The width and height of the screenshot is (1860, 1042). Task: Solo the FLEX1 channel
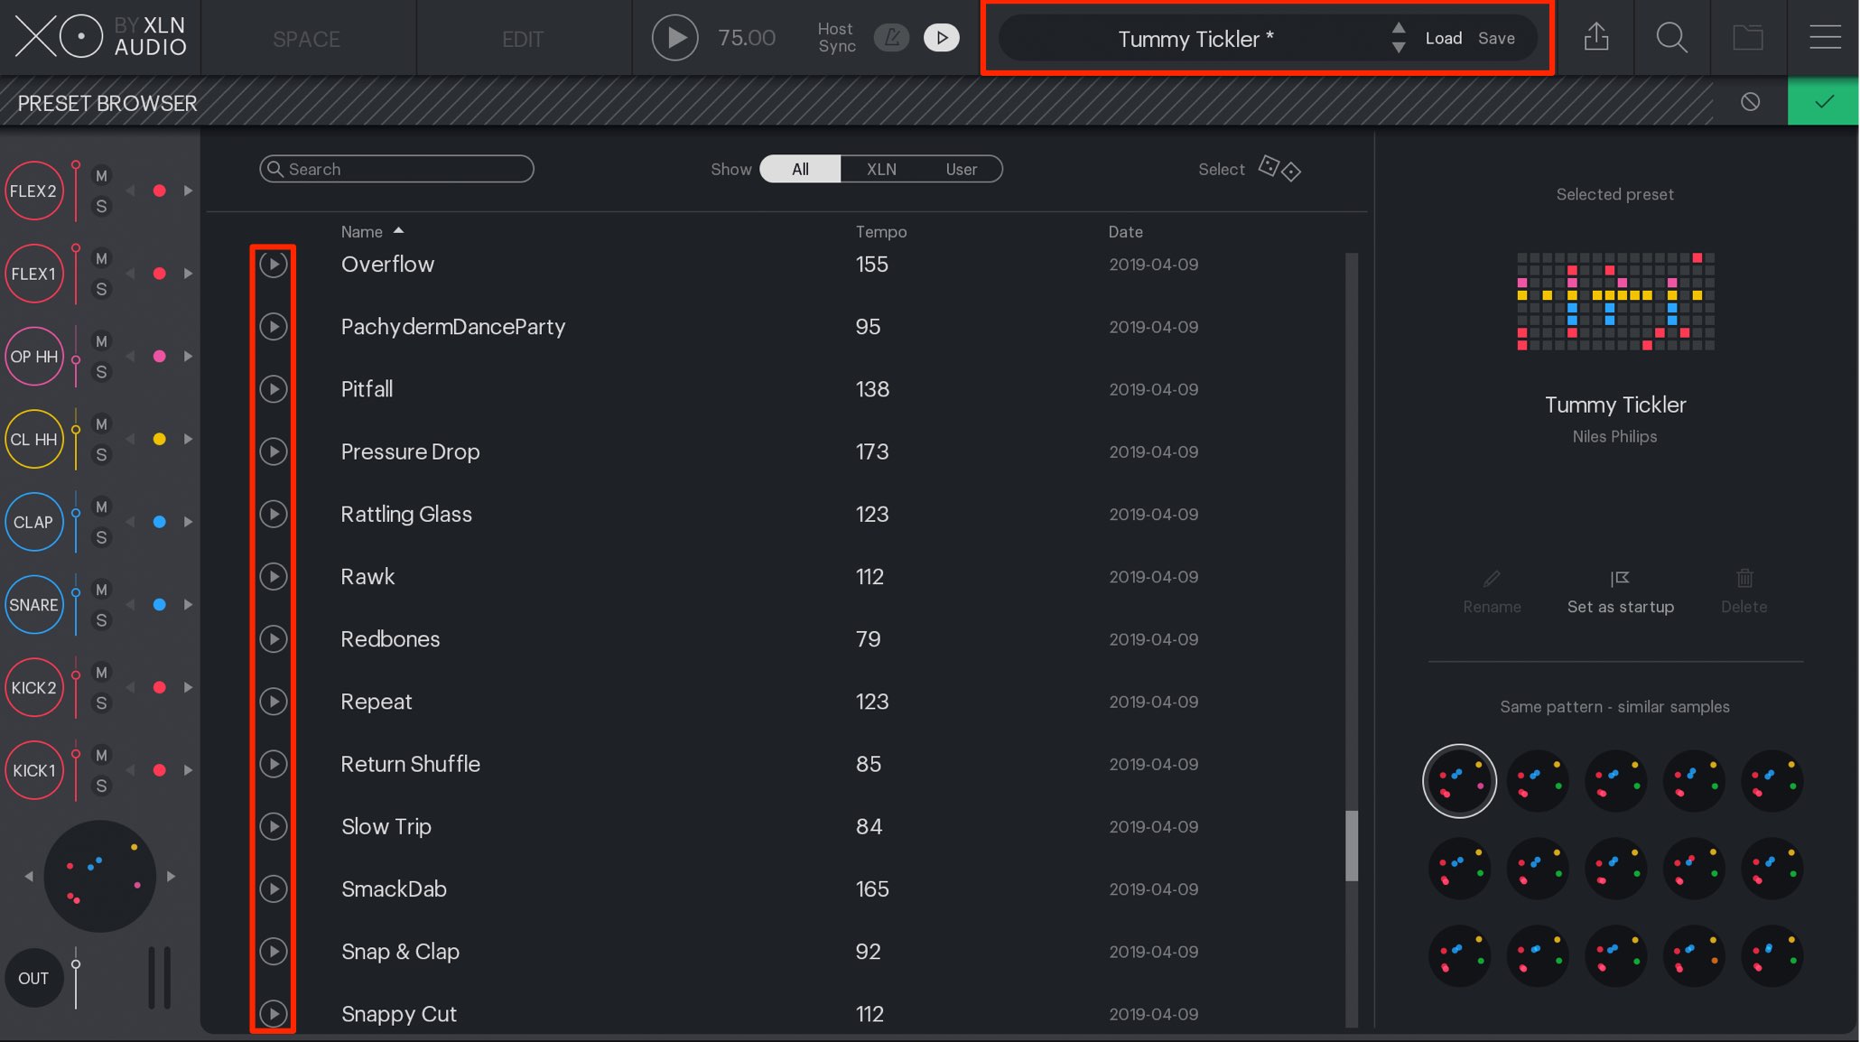point(101,289)
